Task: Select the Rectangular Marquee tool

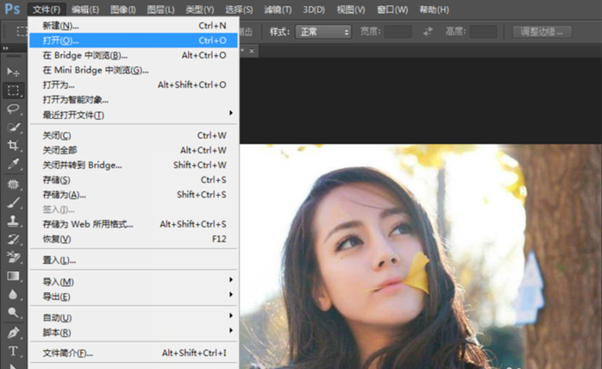Action: (x=13, y=90)
